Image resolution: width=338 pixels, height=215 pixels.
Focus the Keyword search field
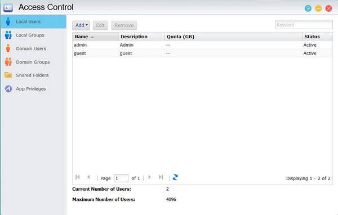[x=304, y=25]
